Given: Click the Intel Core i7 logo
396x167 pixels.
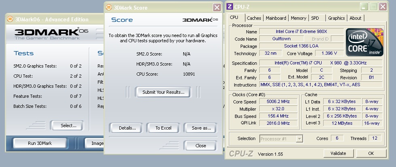Looking at the screenshot, I should 364,43.
